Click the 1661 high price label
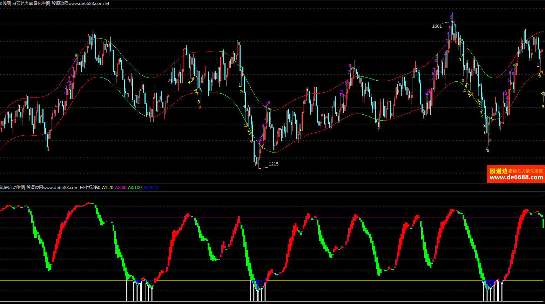Image resolution: width=545 pixels, height=304 pixels. [x=437, y=26]
